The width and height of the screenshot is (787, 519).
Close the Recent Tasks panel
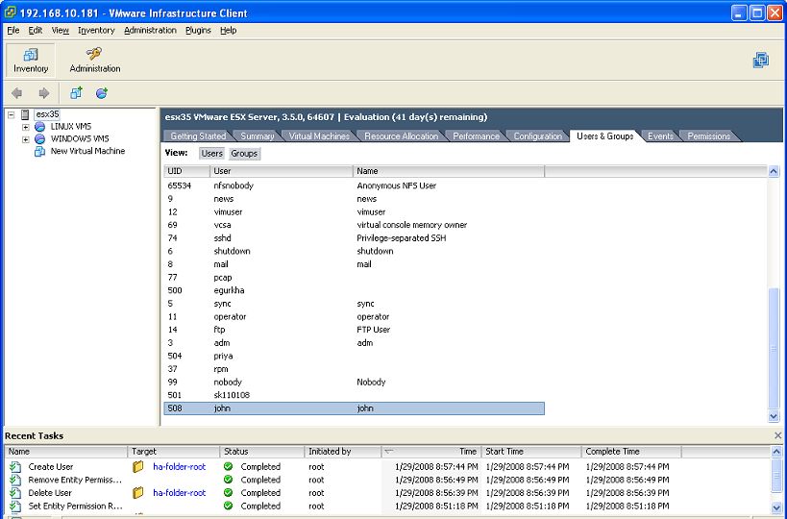777,435
